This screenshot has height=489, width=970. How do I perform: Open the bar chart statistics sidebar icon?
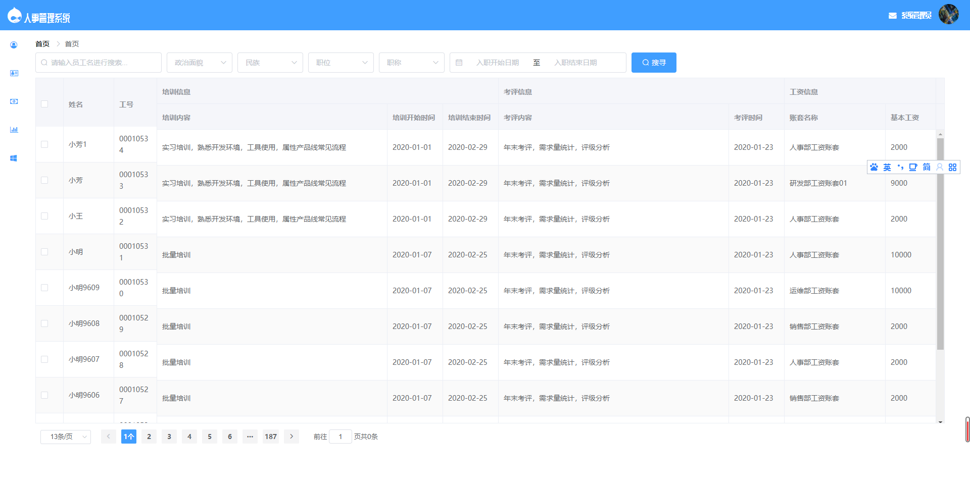(x=14, y=130)
